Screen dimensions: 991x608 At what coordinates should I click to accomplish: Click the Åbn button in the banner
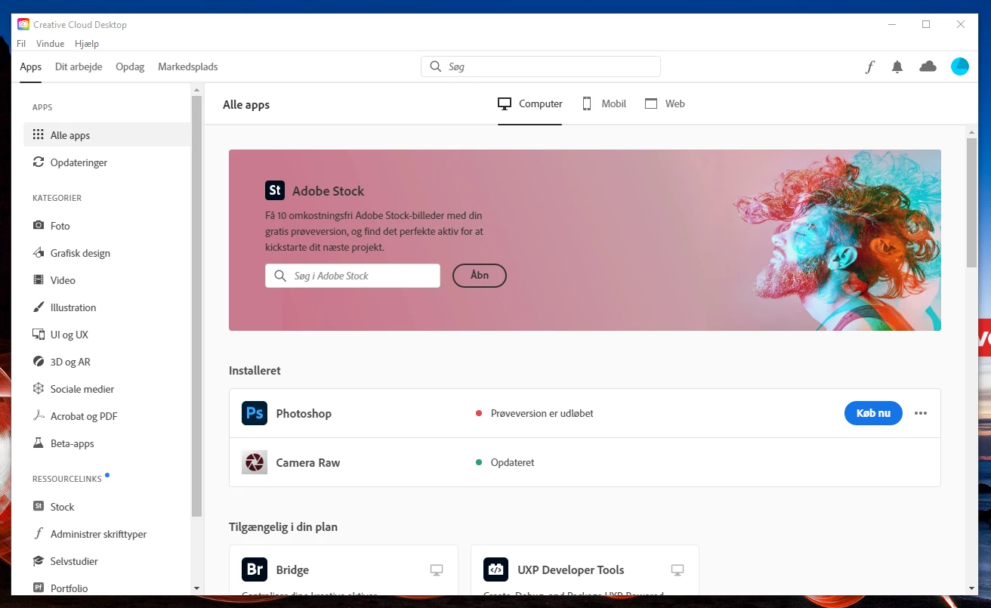coord(480,276)
